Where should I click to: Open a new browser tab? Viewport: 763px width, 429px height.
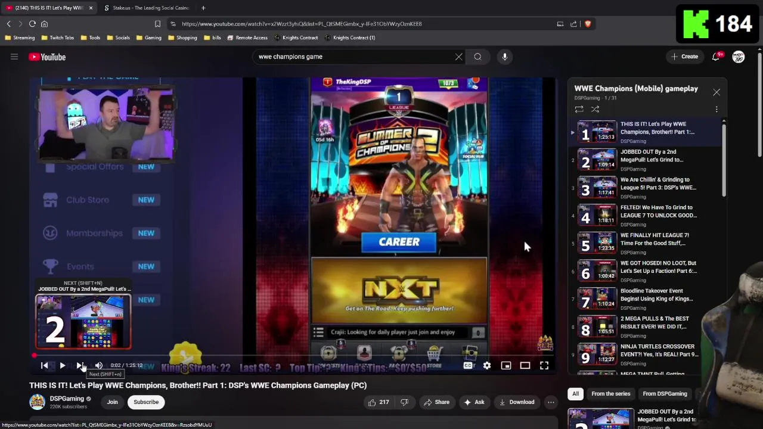coord(203,8)
